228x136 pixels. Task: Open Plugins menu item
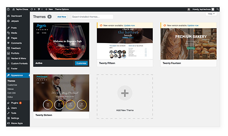14,103
